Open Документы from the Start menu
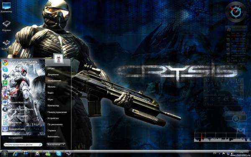251x157 pixels. (x=53, y=75)
